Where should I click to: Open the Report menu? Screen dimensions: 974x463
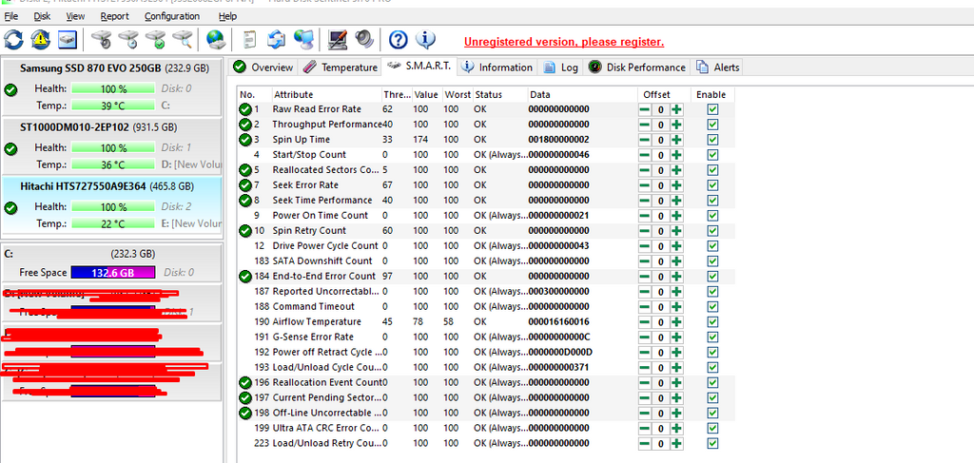(114, 16)
